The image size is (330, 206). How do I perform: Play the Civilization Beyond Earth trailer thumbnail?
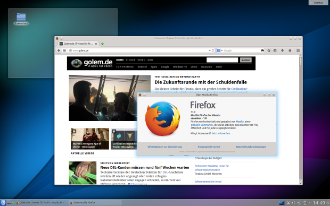(124, 139)
